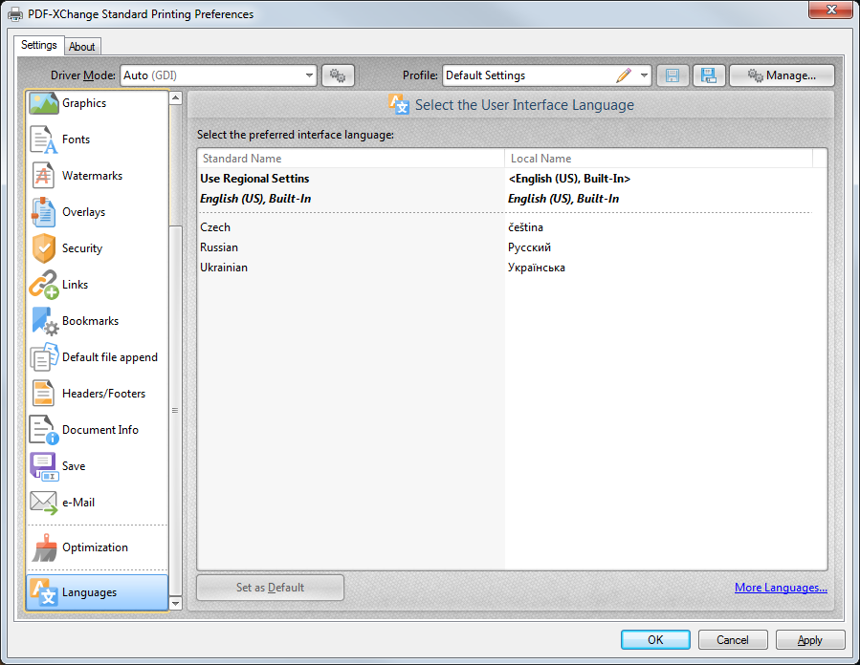Click the e-Mail envelope icon
Viewport: 860px width, 665px height.
point(44,503)
